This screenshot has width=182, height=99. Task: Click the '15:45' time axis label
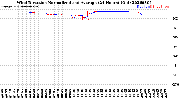(x=110, y=94)
